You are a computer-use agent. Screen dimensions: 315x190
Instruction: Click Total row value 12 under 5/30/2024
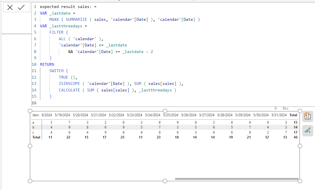(267, 137)
